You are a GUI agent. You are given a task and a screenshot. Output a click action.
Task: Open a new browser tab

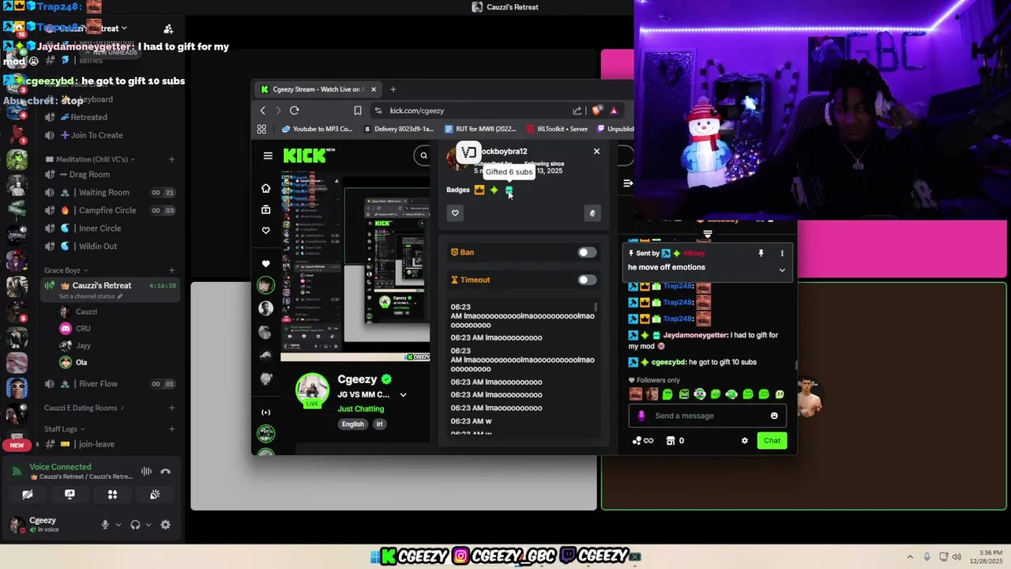tap(393, 89)
